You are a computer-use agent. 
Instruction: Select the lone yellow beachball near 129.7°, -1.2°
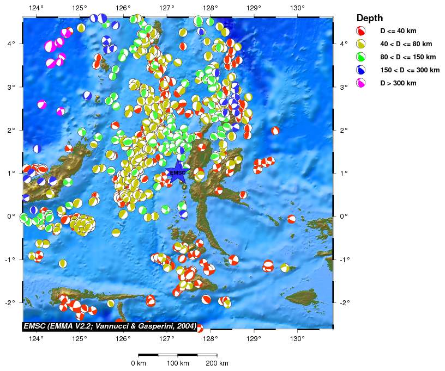pos(285,268)
